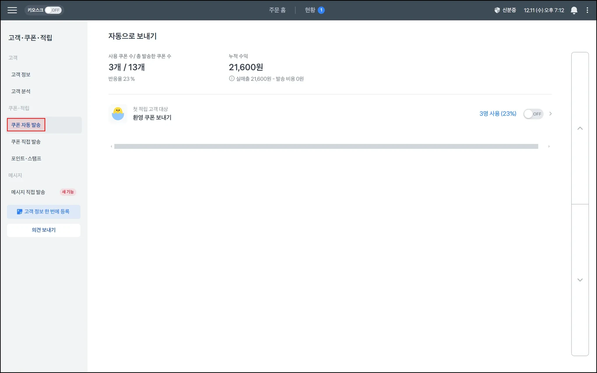This screenshot has height=373, width=597.
Task: Click the horizontal scrollbar track
Action: [326, 146]
